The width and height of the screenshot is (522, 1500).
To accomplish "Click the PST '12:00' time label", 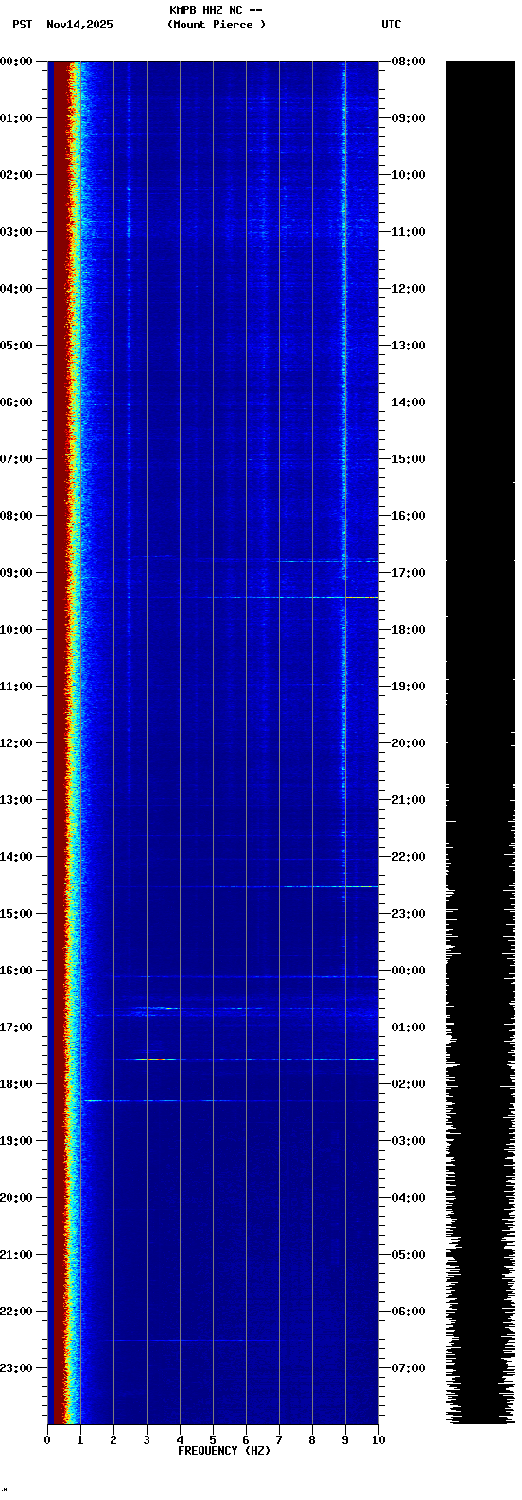I will coord(16,743).
